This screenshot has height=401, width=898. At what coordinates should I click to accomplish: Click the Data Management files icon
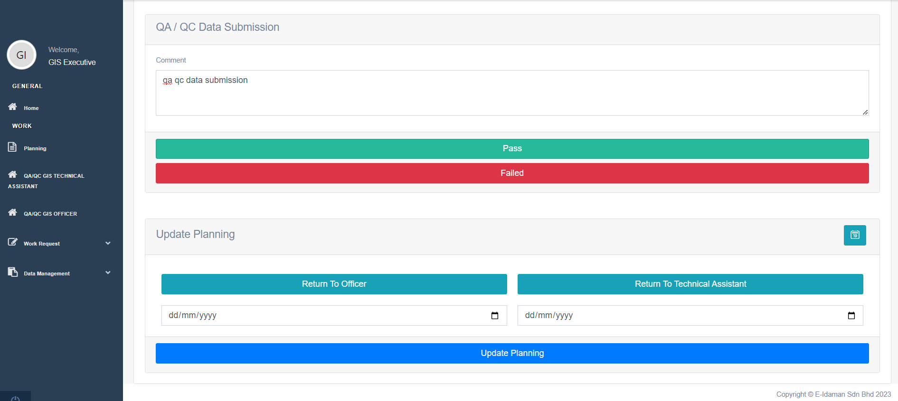(x=12, y=272)
